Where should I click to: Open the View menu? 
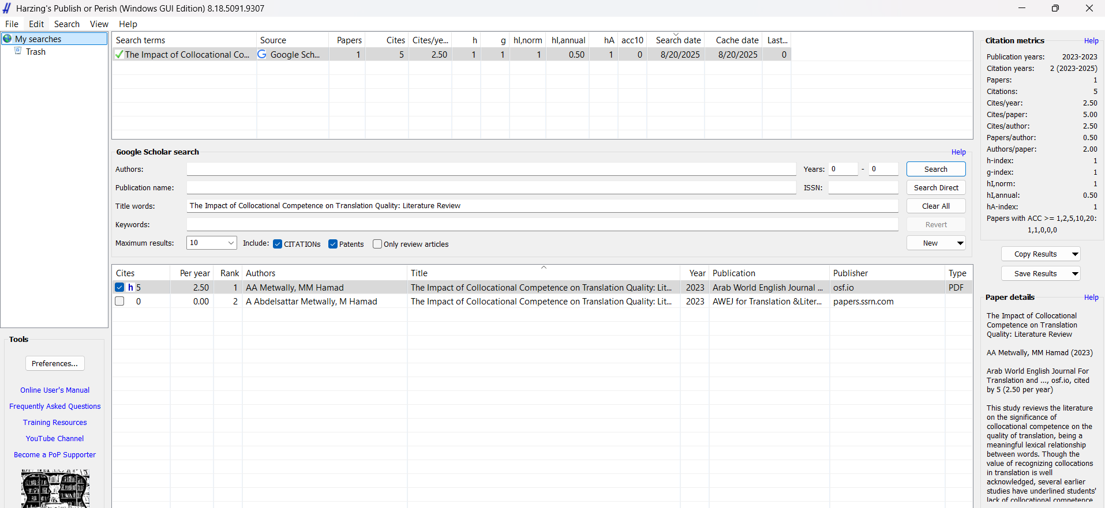[99, 24]
